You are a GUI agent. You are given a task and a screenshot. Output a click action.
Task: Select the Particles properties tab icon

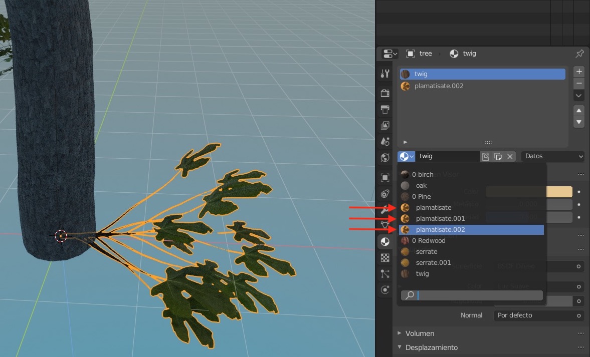(385, 273)
